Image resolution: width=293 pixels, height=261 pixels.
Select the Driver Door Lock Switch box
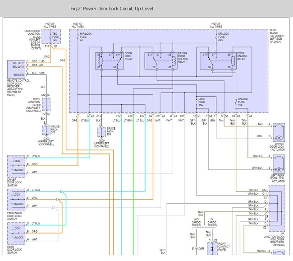click(x=16, y=166)
